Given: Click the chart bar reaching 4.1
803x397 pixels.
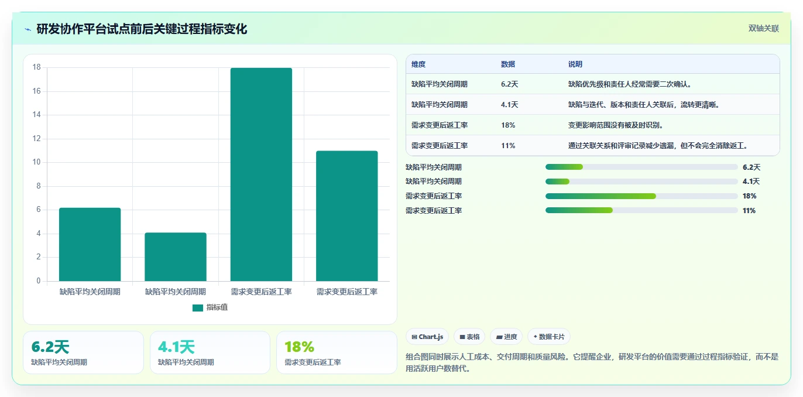Looking at the screenshot, I should (x=176, y=257).
